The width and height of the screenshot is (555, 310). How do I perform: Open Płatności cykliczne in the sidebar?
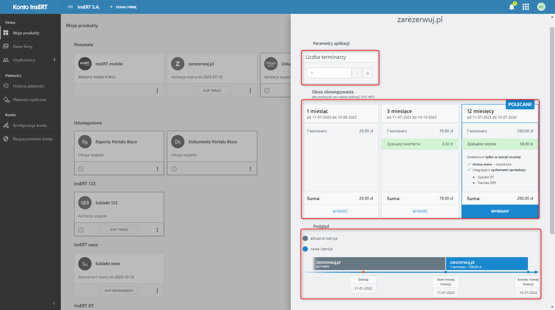pos(30,99)
